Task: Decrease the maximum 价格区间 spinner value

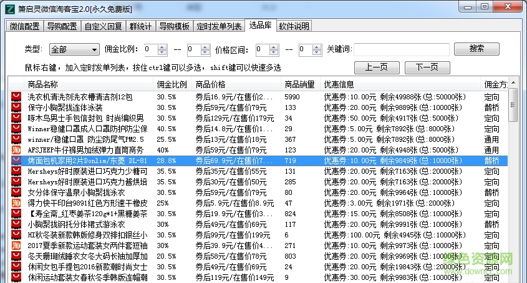Action: 304,52
